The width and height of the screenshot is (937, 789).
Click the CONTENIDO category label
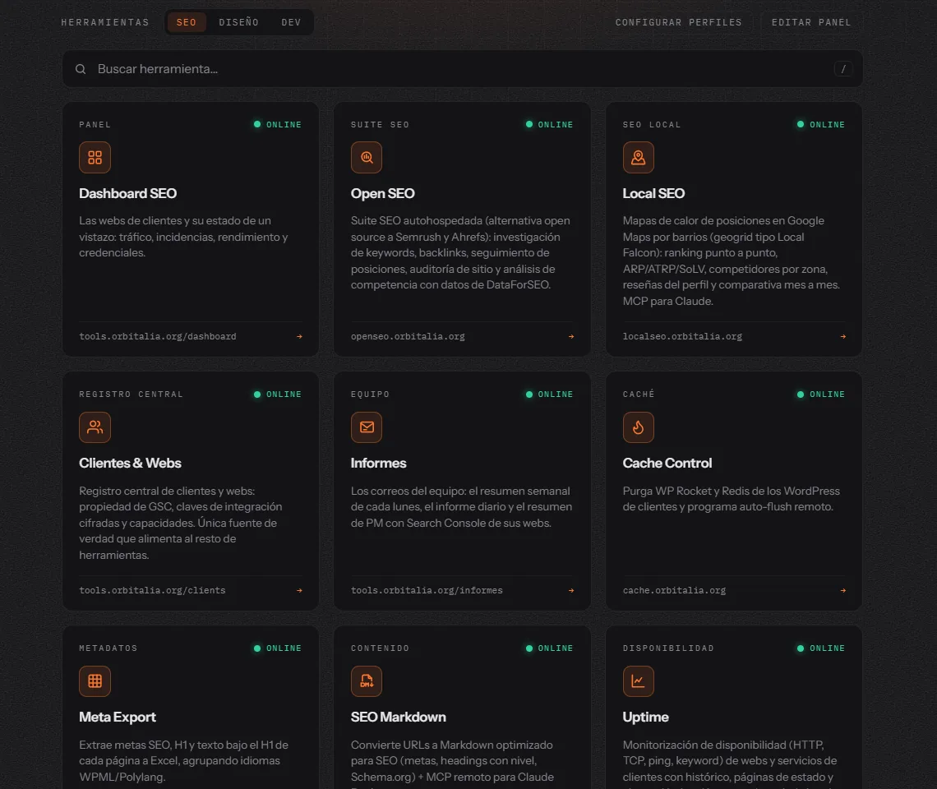380,648
